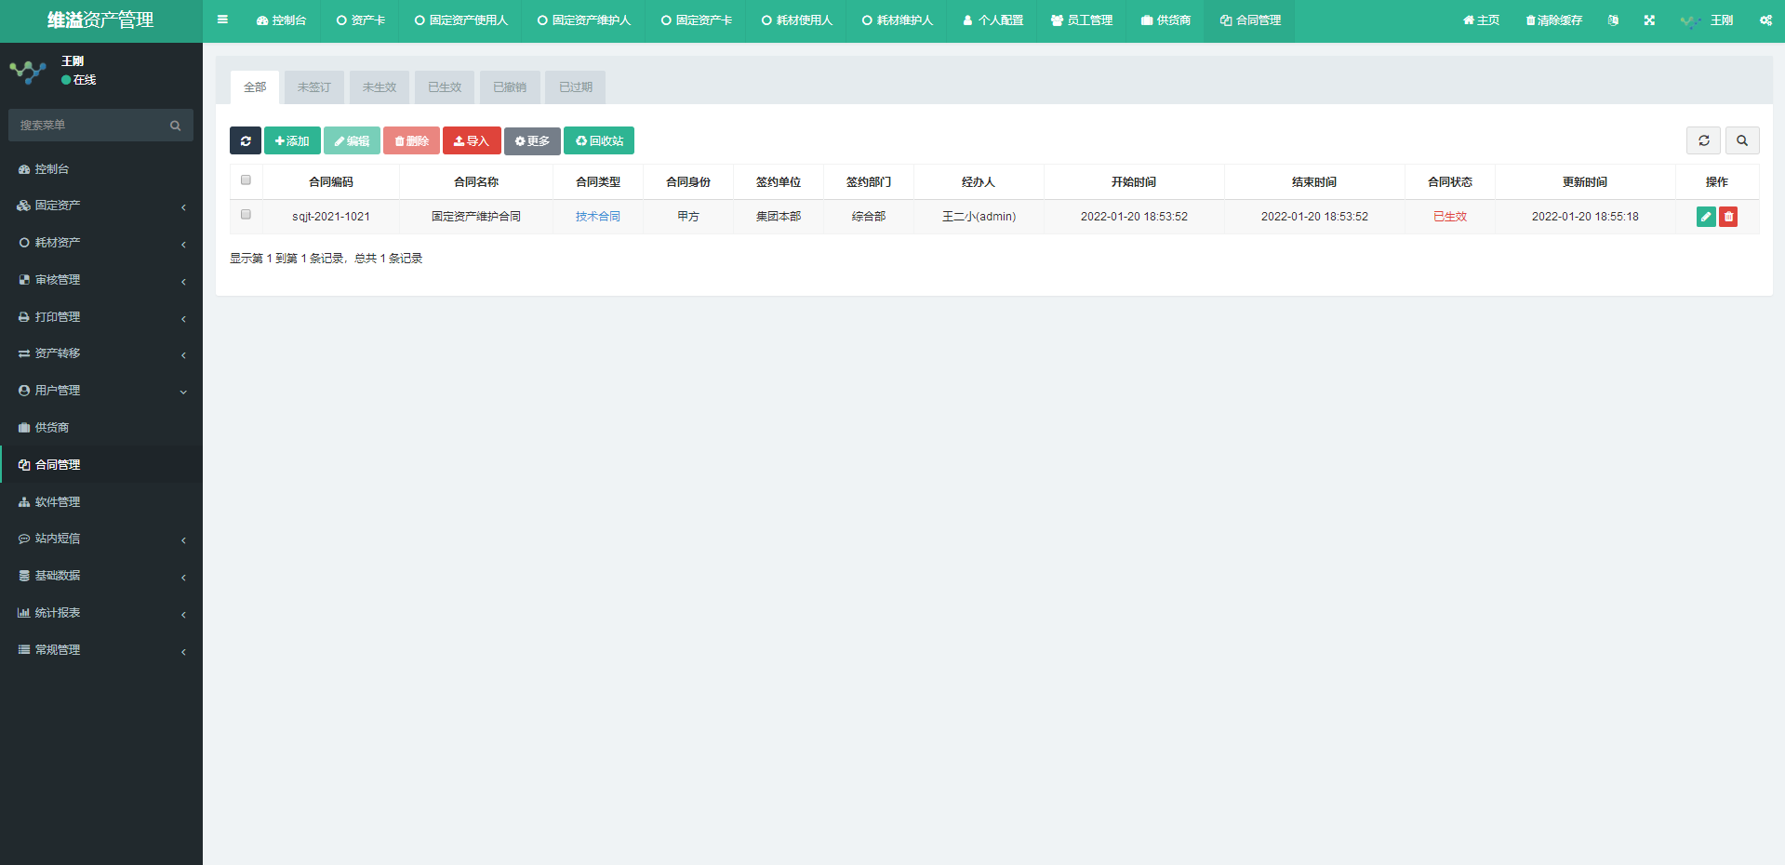This screenshot has height=865, width=1785.
Task: Enter fullscreen with the expand arrows icon
Action: click(1649, 20)
